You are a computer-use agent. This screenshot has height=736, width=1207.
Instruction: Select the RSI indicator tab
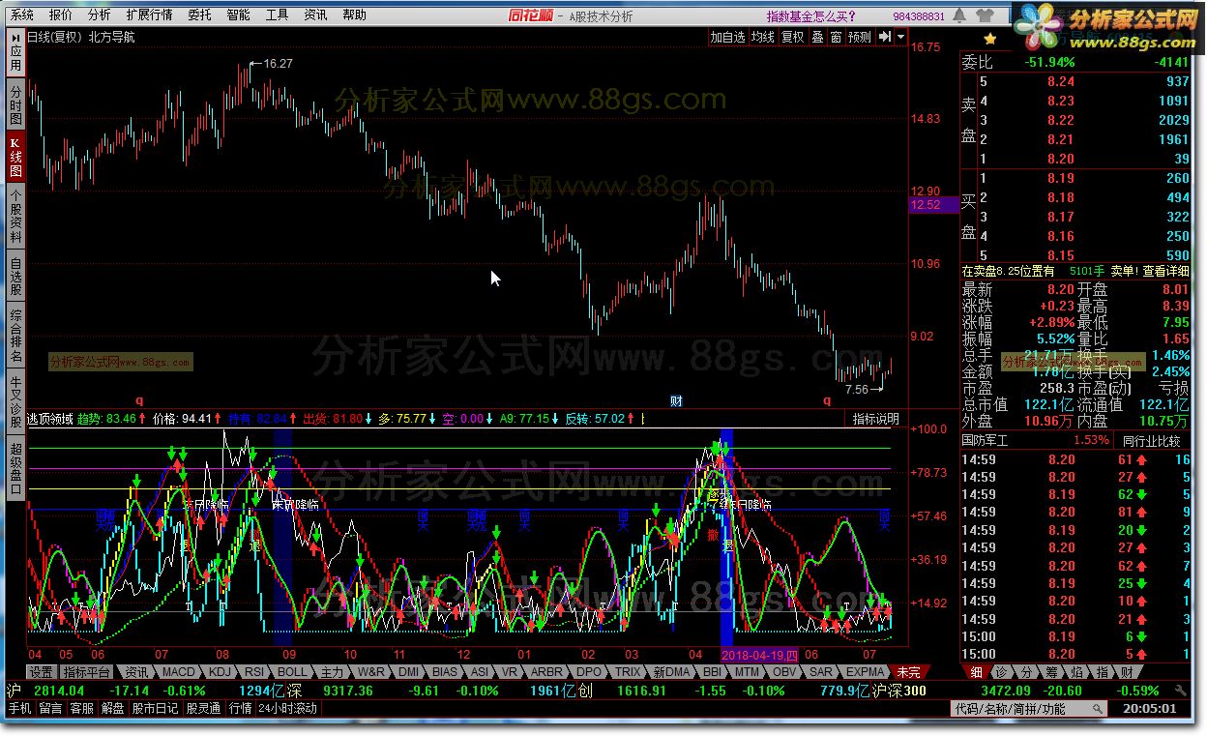(x=254, y=671)
